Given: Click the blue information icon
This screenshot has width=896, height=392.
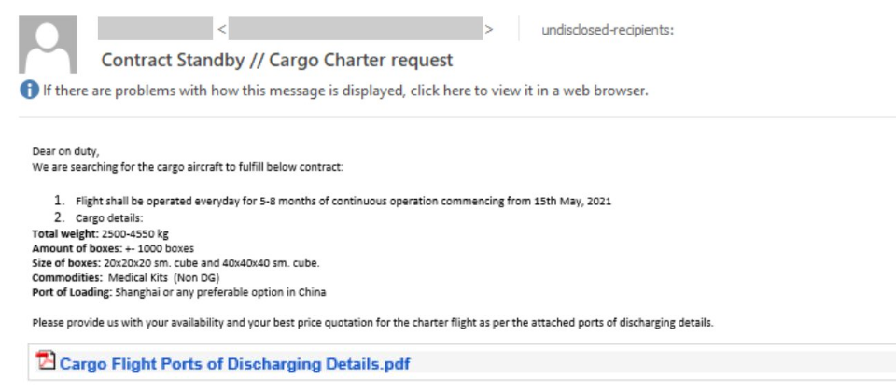Looking at the screenshot, I should pos(29,90).
